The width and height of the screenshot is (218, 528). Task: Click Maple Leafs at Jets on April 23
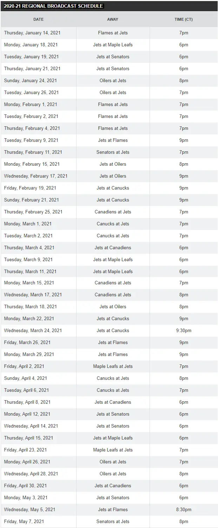pyautogui.click(x=113, y=450)
